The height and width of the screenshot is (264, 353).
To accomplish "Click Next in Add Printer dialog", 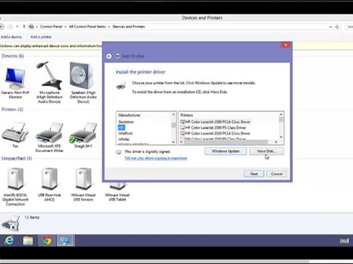I will click(x=254, y=174).
